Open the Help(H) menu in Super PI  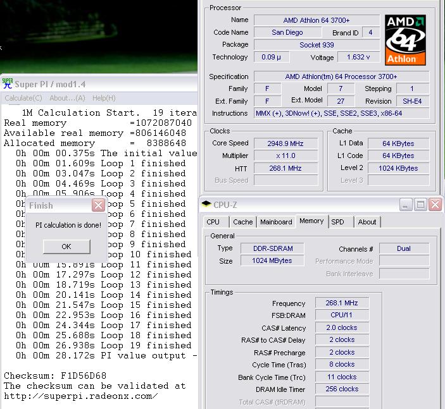[104, 98]
